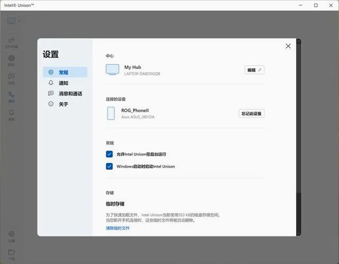This screenshot has width=339, height=264.
Task: Click the 临时存储 heading
Action: 115,204
